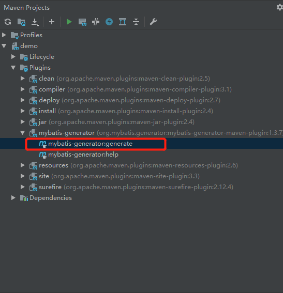Select the 'Lifecycle' label
This screenshot has height=293, width=283.
point(42,57)
